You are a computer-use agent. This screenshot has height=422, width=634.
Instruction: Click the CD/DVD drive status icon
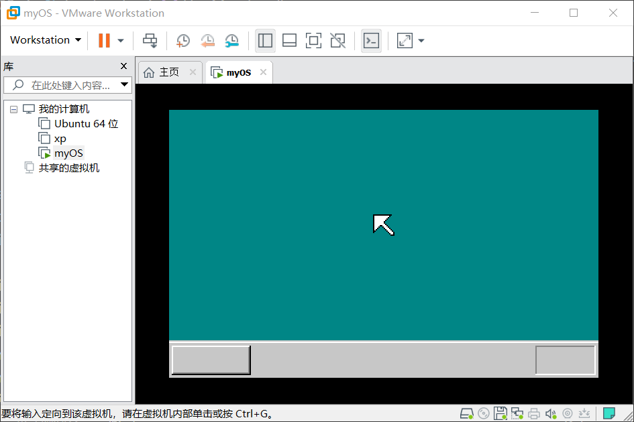click(x=484, y=413)
